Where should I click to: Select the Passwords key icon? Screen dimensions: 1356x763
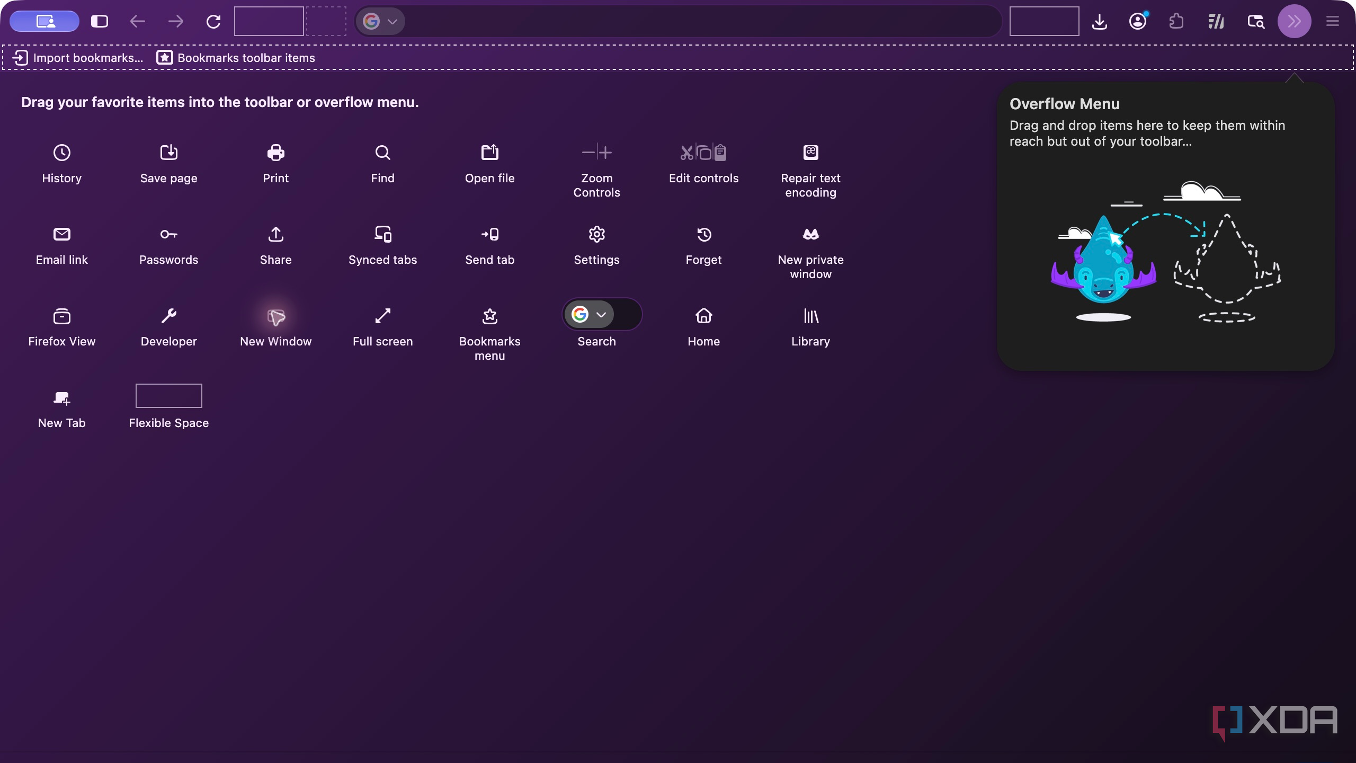(x=169, y=234)
